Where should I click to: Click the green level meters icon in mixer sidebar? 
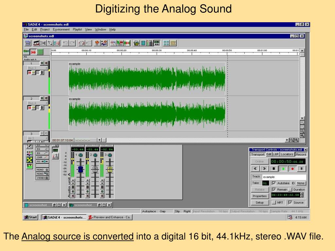(29, 166)
